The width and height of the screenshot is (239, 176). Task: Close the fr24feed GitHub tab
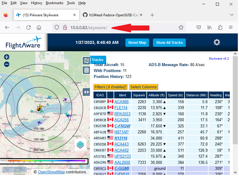tap(141, 15)
